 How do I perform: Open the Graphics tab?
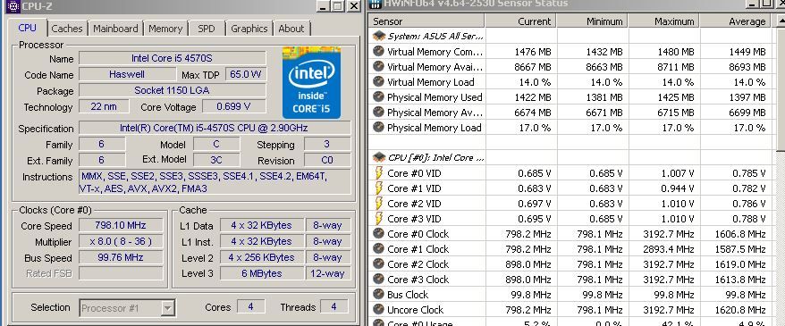coord(249,29)
